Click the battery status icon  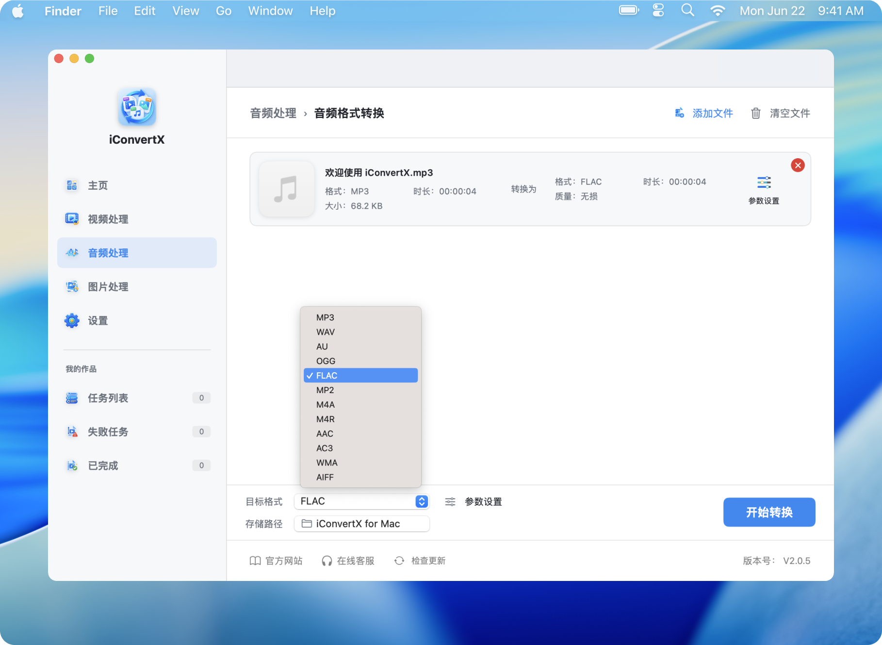coord(629,10)
